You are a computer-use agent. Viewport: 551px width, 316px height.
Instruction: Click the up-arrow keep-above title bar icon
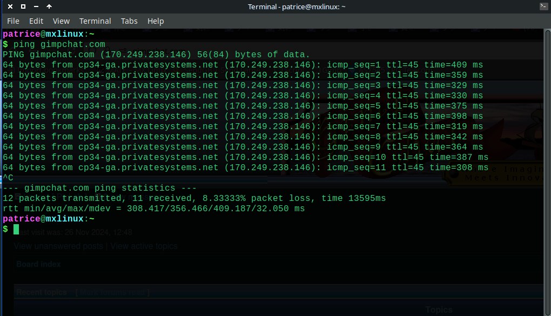[49, 6]
